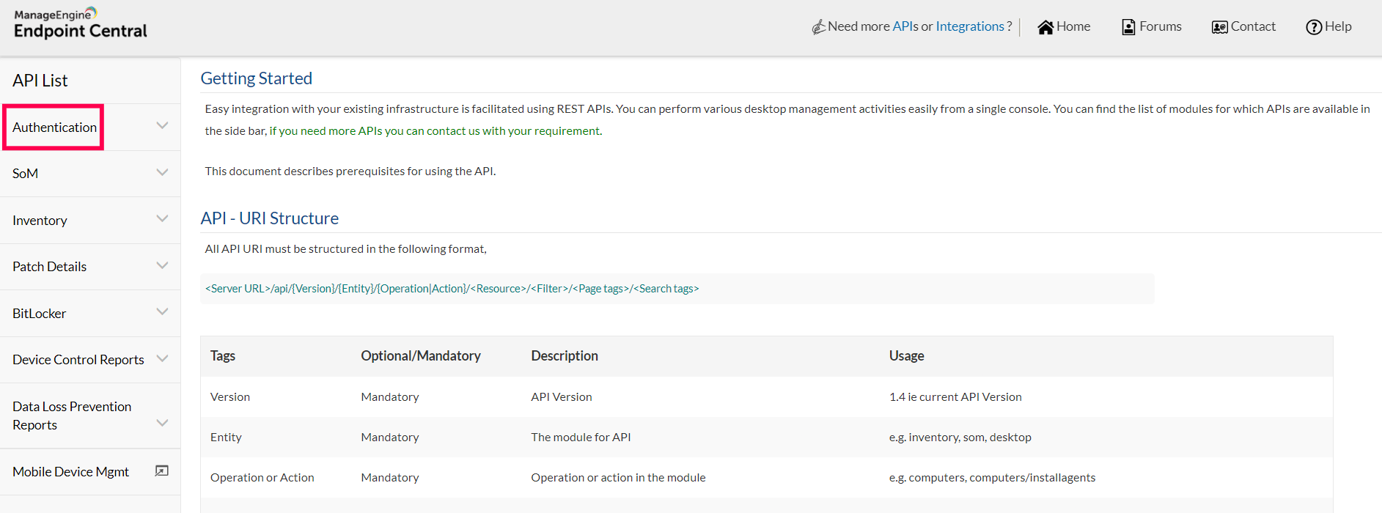Expand the Data Loss Prevention Reports chevron
Image resolution: width=1382 pixels, height=513 pixels.
click(x=162, y=424)
